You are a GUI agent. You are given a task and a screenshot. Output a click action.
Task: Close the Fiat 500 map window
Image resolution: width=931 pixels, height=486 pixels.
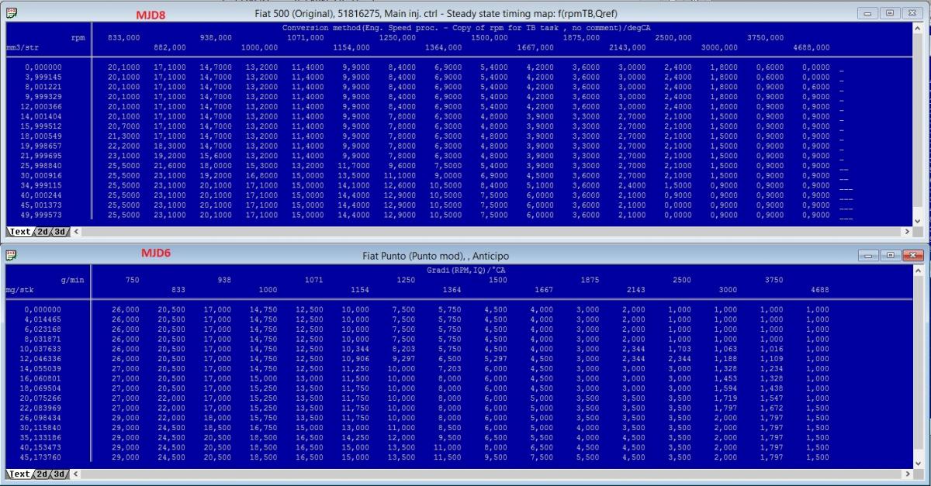click(912, 13)
